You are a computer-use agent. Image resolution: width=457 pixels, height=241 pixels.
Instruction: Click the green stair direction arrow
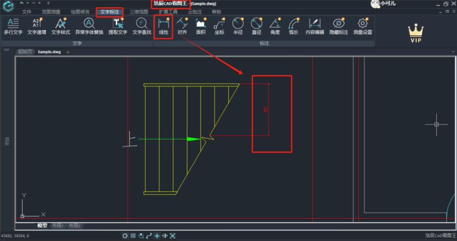pos(169,139)
